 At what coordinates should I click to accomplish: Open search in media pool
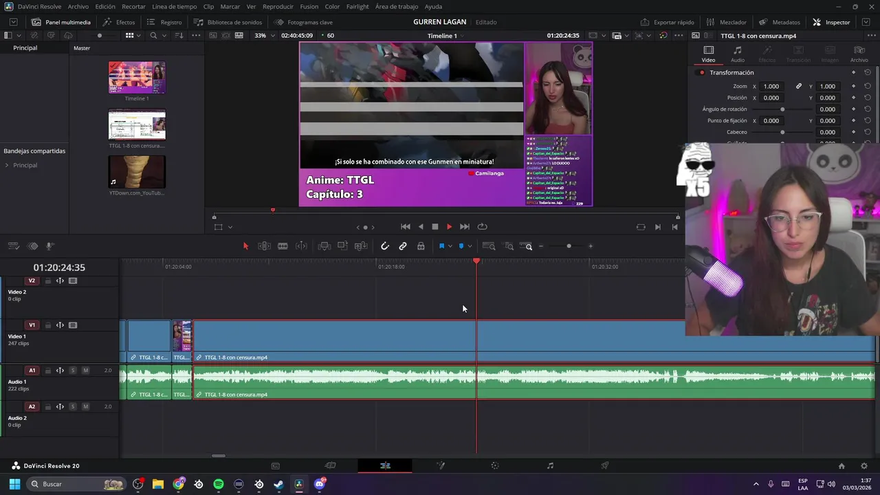(x=153, y=35)
